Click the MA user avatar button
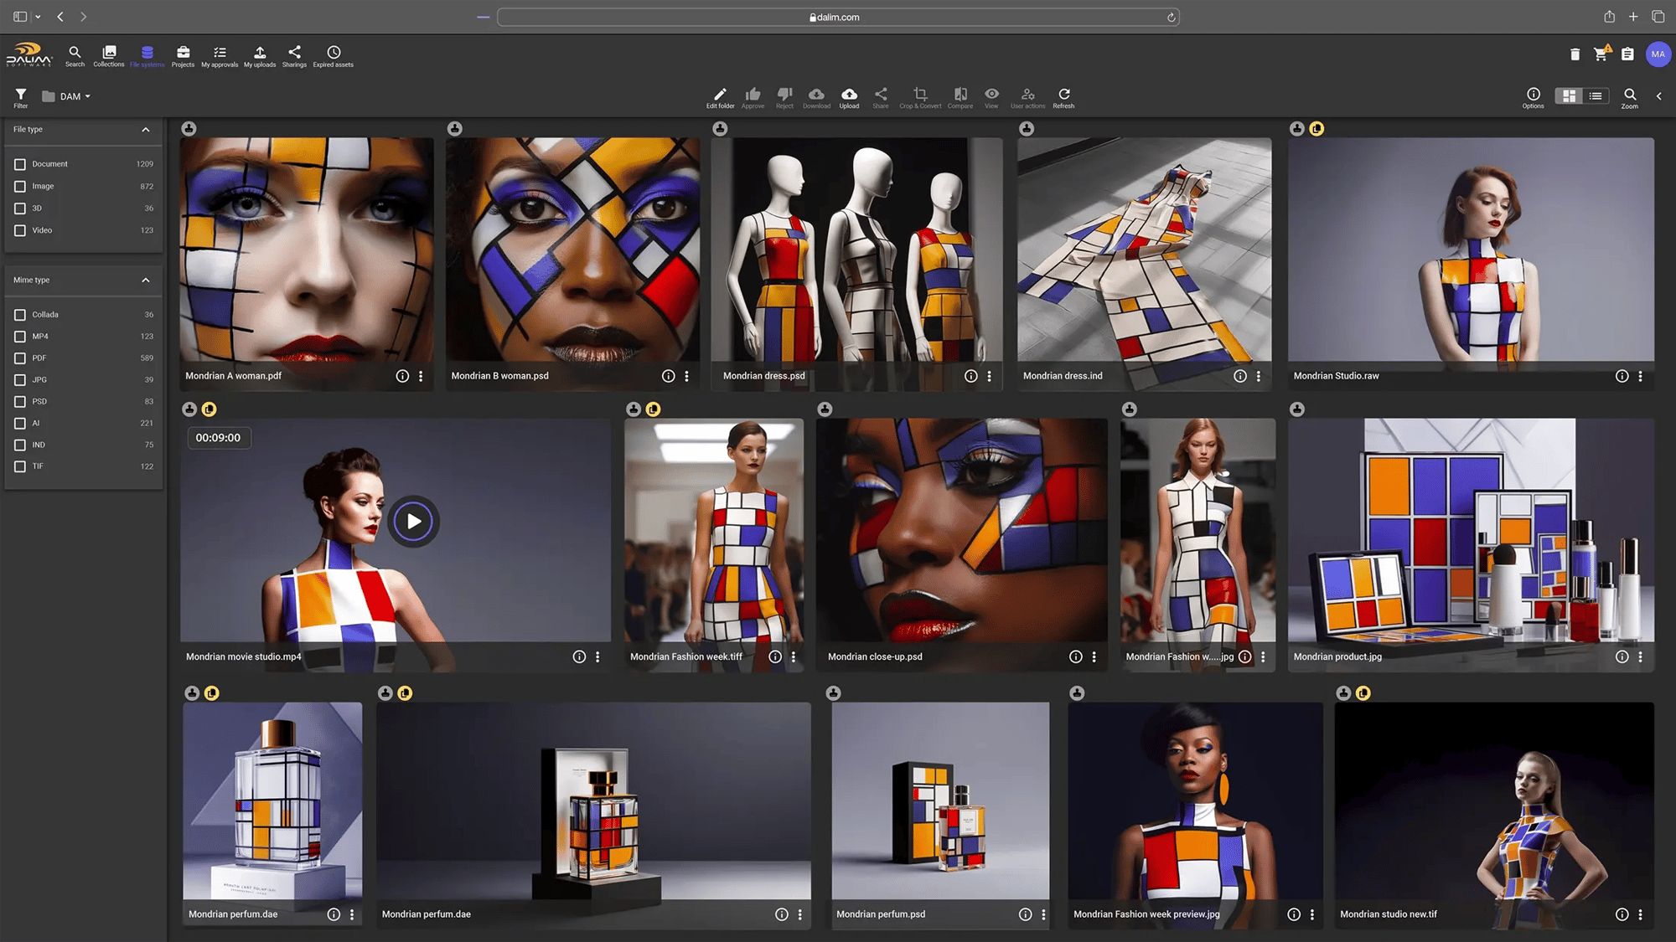 [1658, 54]
